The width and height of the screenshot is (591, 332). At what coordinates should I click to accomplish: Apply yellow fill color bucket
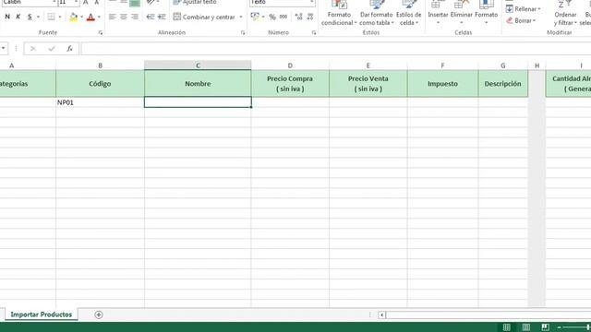74,17
